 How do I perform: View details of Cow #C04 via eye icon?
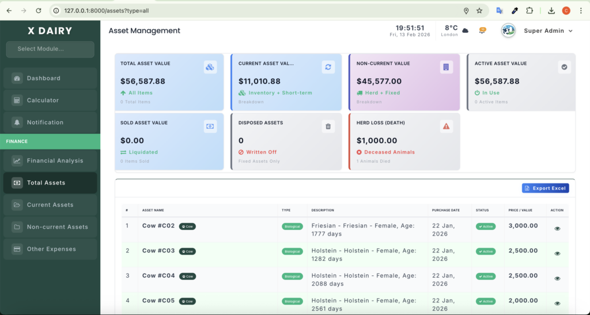point(557,279)
